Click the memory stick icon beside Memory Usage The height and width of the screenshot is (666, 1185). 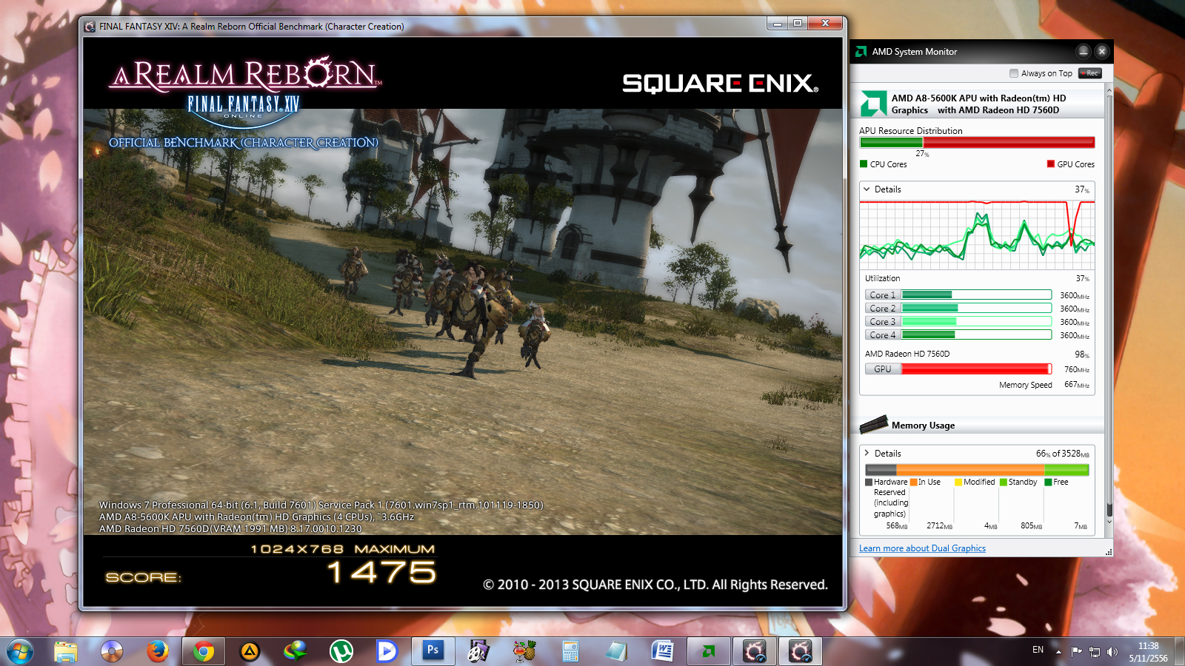pyautogui.click(x=874, y=424)
